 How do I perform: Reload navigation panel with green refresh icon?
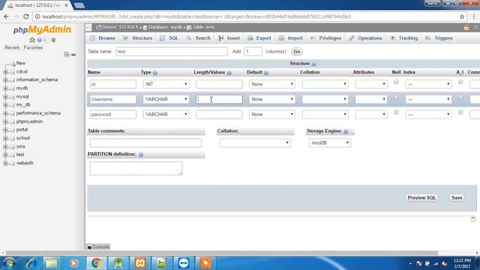coord(53,40)
